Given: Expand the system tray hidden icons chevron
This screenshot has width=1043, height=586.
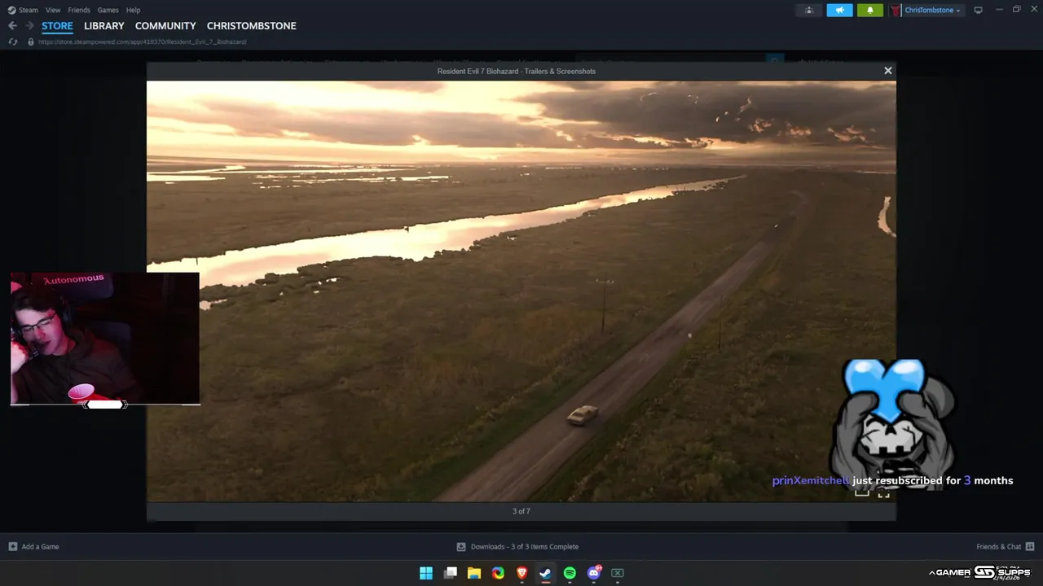Looking at the screenshot, I should pyautogui.click(x=931, y=573).
